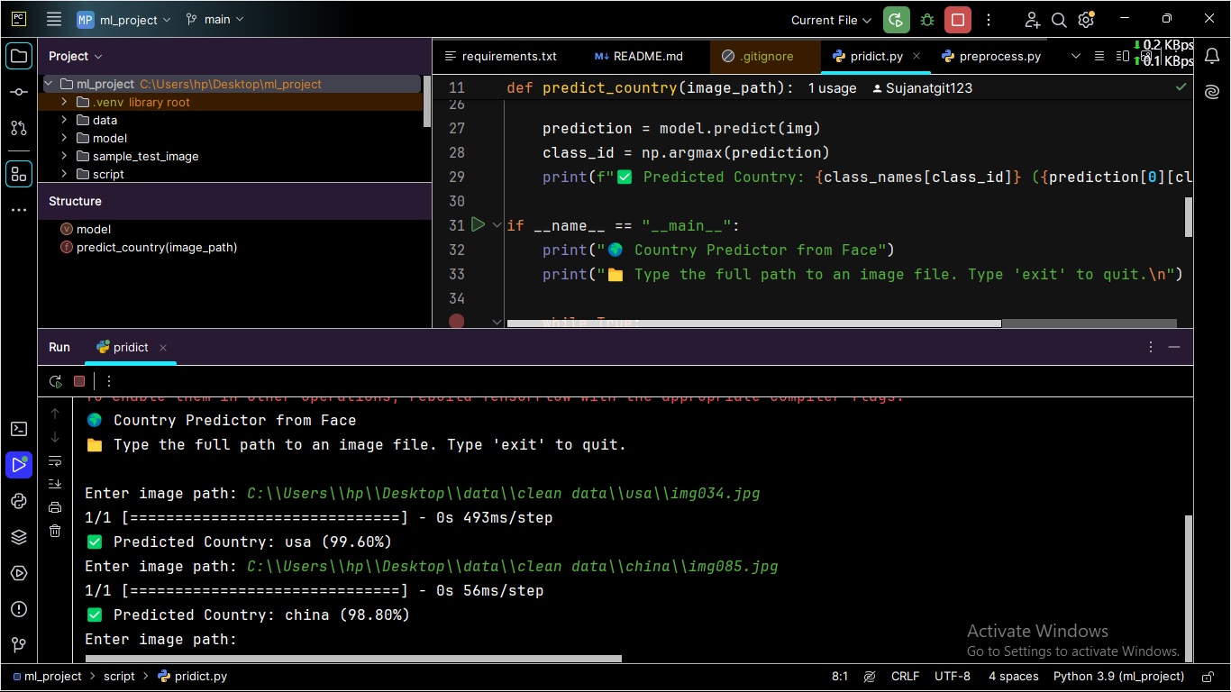Screen dimensions: 1231x692
Task: Clear console output with trash icon
Action: pyautogui.click(x=55, y=532)
